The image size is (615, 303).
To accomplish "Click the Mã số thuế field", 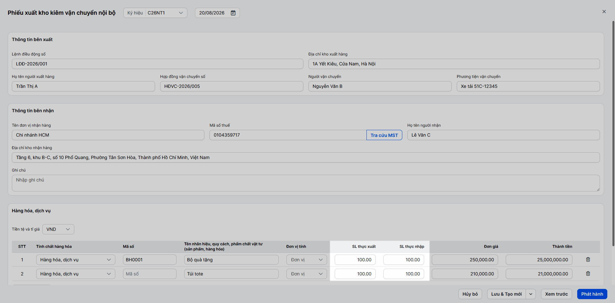I will click(x=288, y=135).
